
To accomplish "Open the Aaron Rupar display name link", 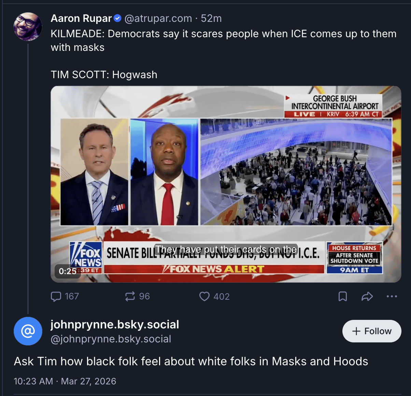I will pos(81,18).
